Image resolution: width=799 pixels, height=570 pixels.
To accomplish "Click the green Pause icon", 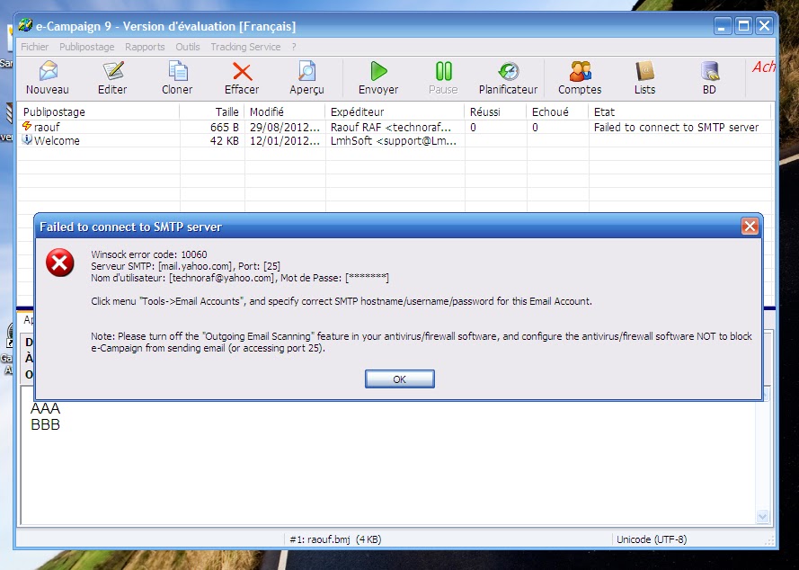I will pos(443,71).
